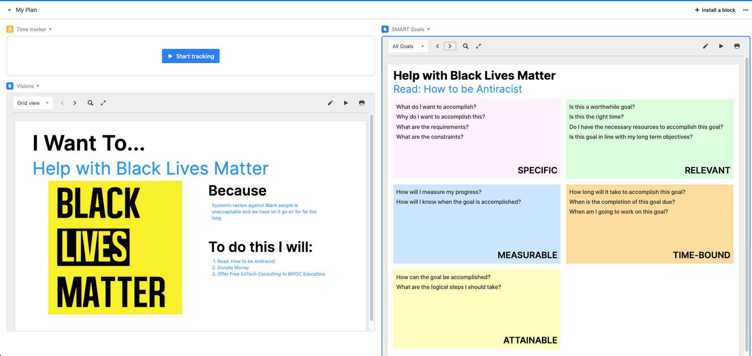This screenshot has height=356, width=752.
Task: Click the search icon in Visions block
Action: (x=90, y=103)
